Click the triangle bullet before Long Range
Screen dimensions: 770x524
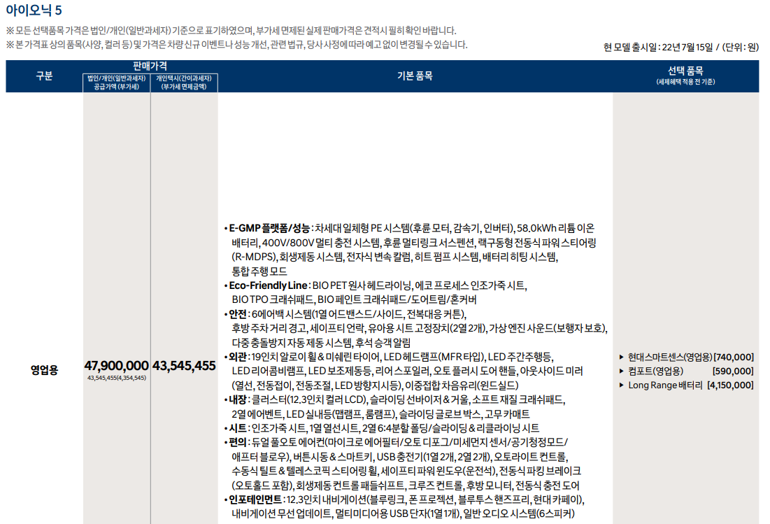(x=621, y=385)
